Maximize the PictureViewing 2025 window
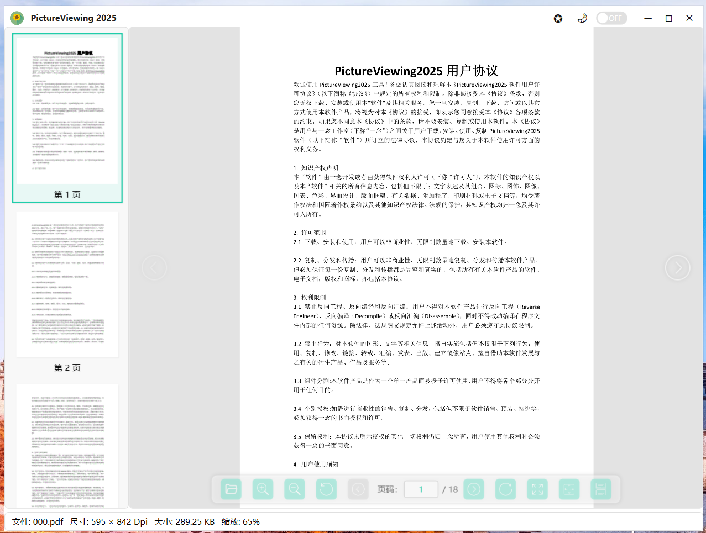Screen dimensions: 706x533 coord(668,18)
